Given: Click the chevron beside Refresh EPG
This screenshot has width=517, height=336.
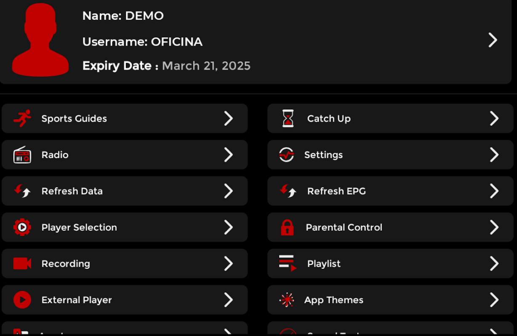Looking at the screenshot, I should tap(494, 191).
